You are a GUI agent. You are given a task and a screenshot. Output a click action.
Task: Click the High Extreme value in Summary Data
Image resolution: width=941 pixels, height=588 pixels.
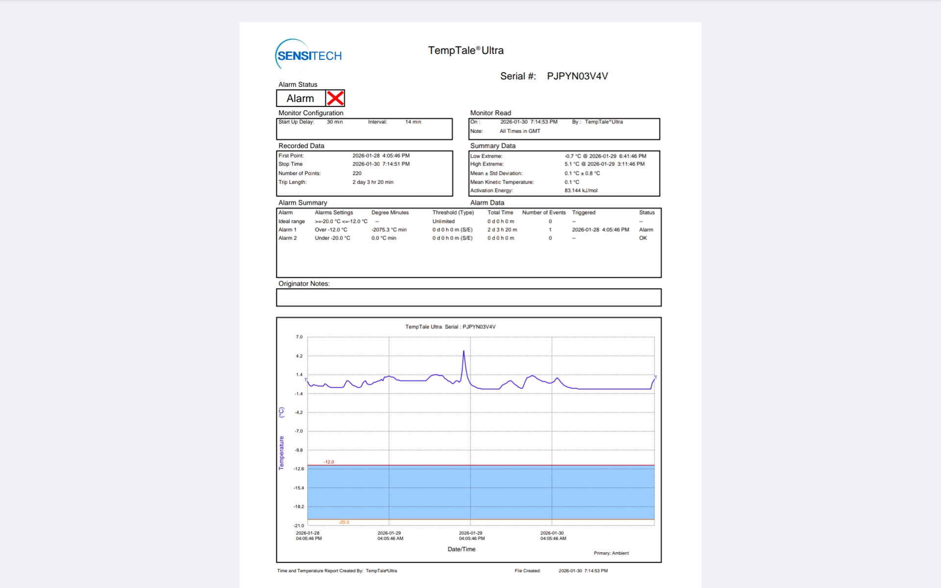click(x=604, y=164)
